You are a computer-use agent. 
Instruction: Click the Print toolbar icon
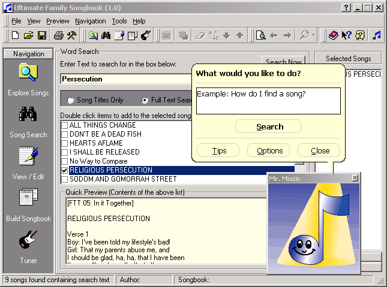(59, 35)
